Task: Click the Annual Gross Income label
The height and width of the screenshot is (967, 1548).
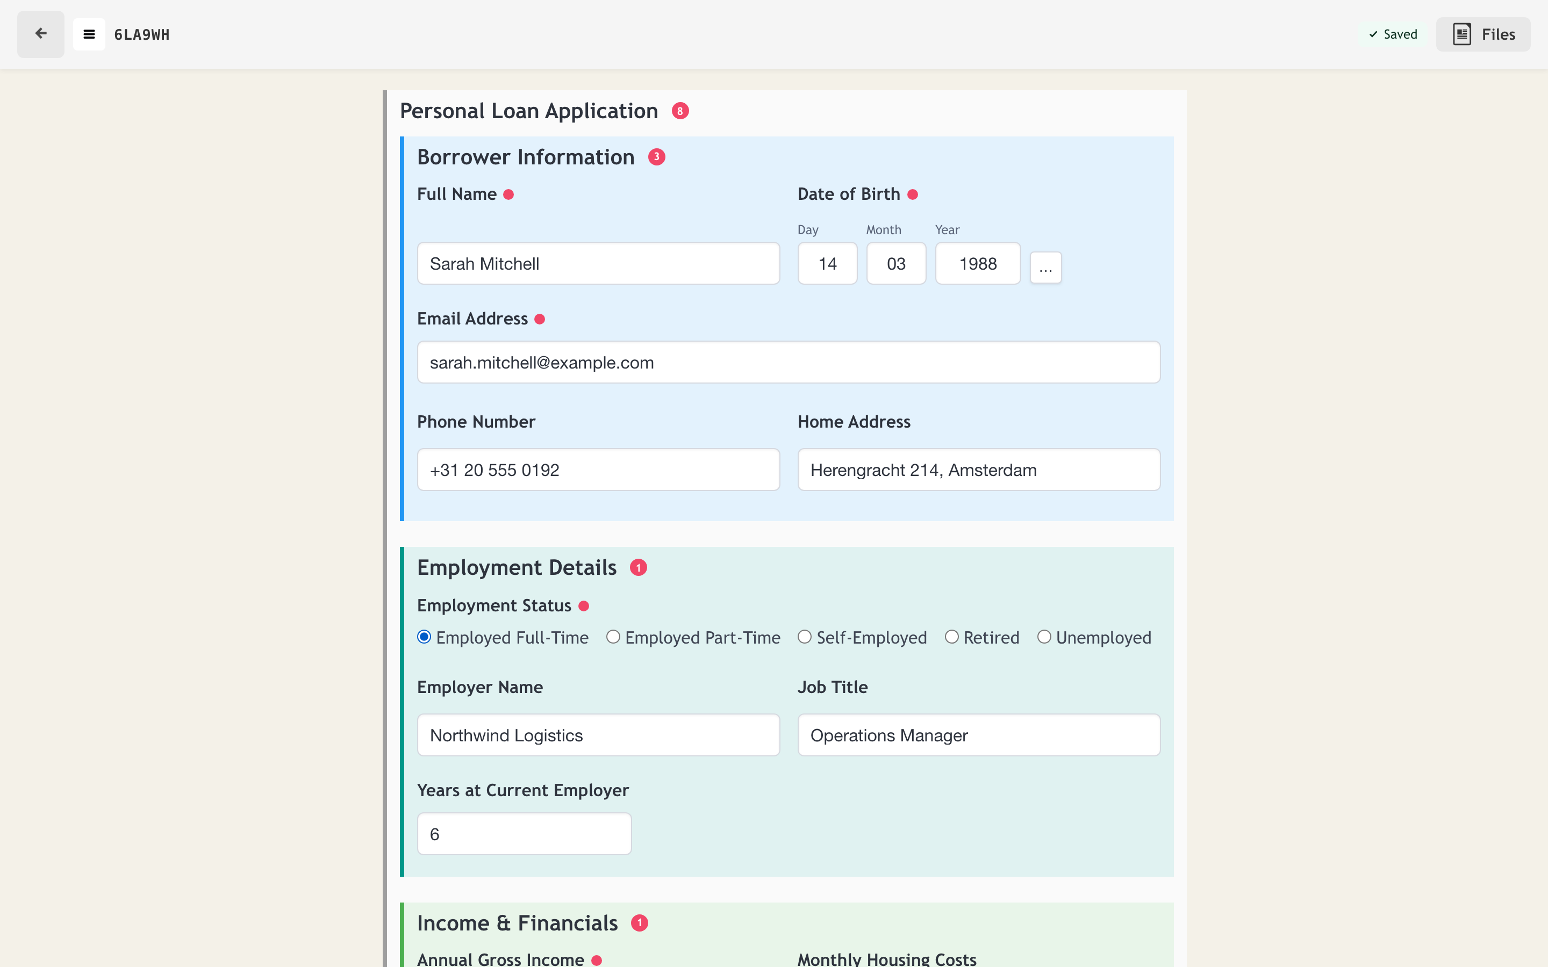Action: pyautogui.click(x=501, y=959)
